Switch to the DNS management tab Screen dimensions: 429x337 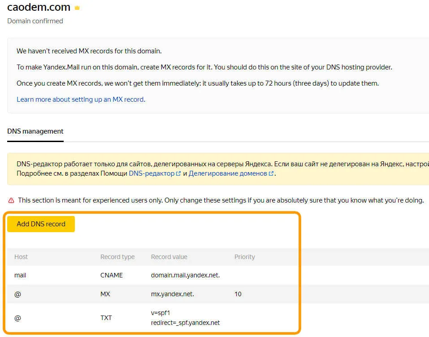point(35,131)
